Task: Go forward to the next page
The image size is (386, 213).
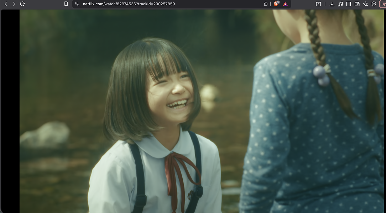Action: [x=14, y=4]
